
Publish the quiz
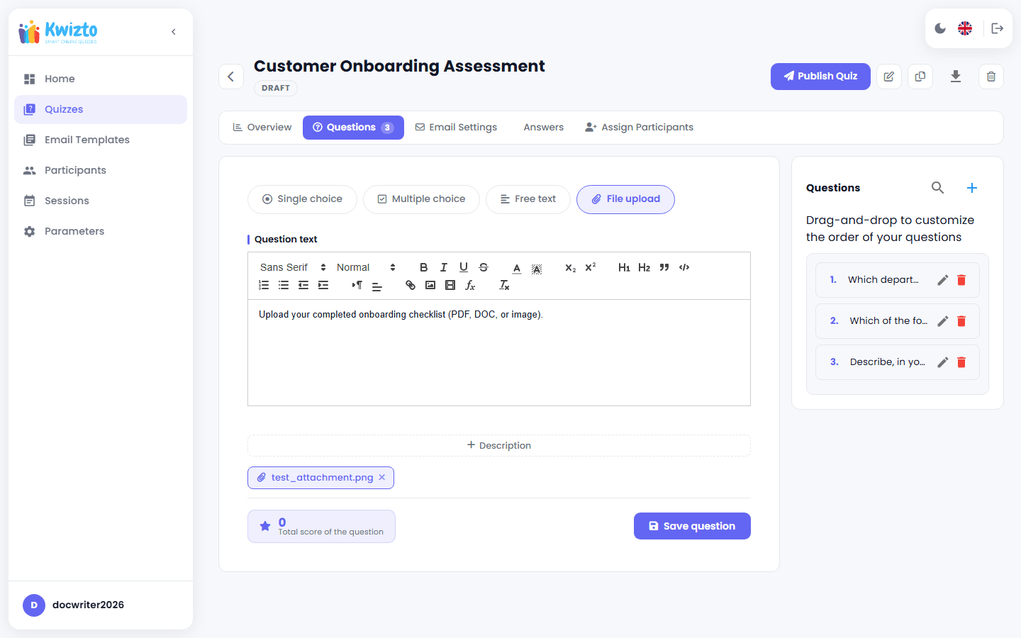coord(820,77)
